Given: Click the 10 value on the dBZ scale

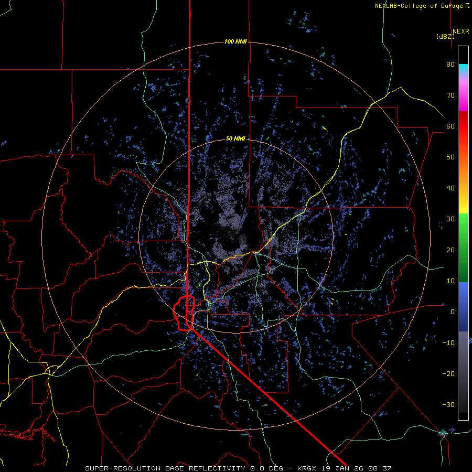Looking at the screenshot, I should point(450,281).
